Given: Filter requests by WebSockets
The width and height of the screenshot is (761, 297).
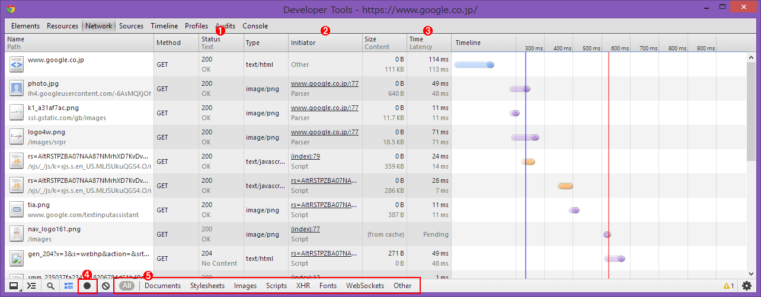Looking at the screenshot, I should click(365, 286).
